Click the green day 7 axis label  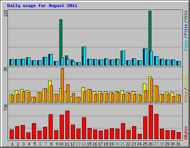[x=46, y=144]
